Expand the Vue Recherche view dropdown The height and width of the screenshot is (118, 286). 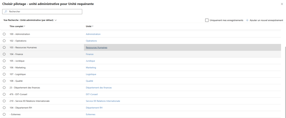(56, 20)
